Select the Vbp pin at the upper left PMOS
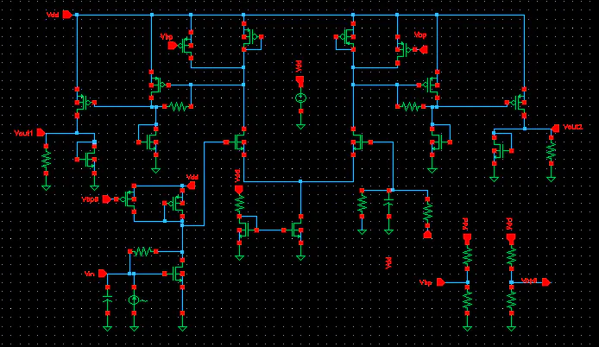599x347 pixels. pos(173,46)
